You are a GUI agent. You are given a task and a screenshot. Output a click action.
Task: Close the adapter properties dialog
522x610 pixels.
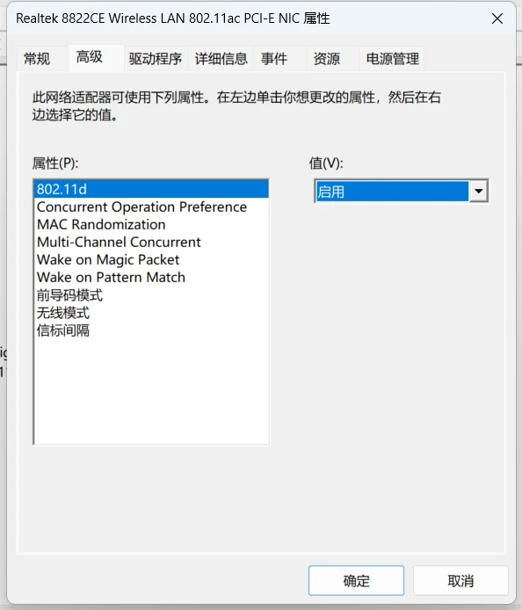[x=497, y=18]
